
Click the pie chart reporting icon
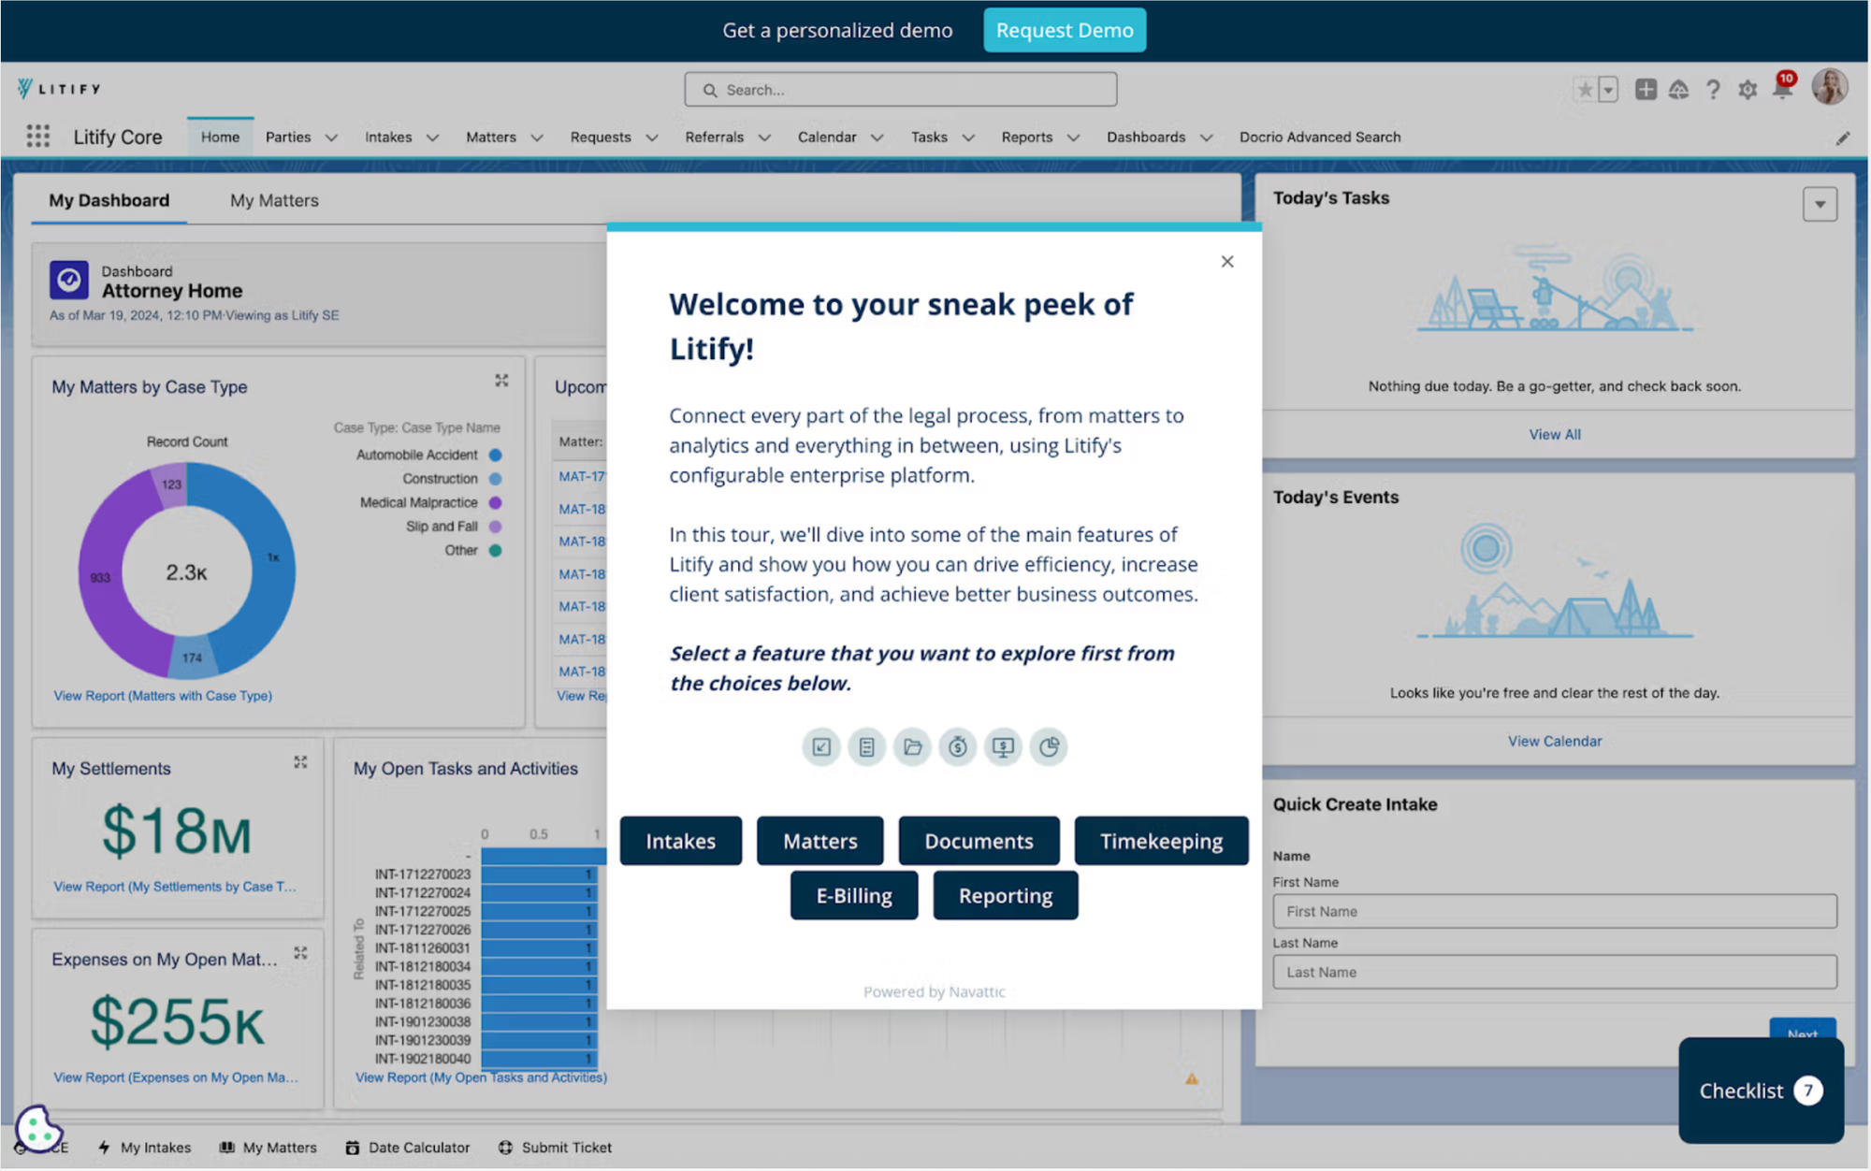pos(1049,747)
